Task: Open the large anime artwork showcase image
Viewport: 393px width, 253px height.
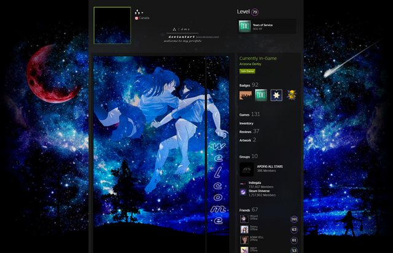Action: pyautogui.click(x=149, y=155)
